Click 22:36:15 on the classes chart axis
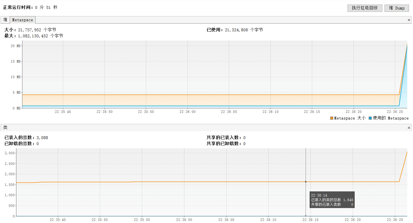This screenshot has width=413, height=223. click(x=310, y=220)
